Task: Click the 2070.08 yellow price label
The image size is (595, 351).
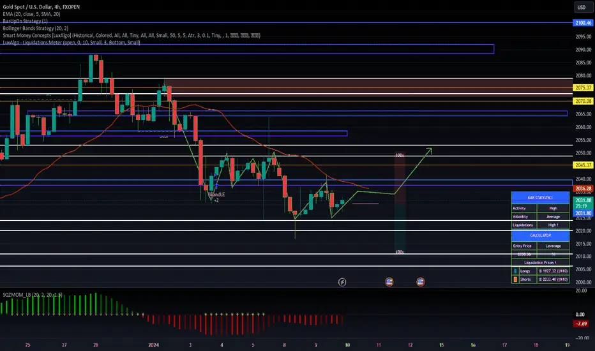Action: coord(584,101)
